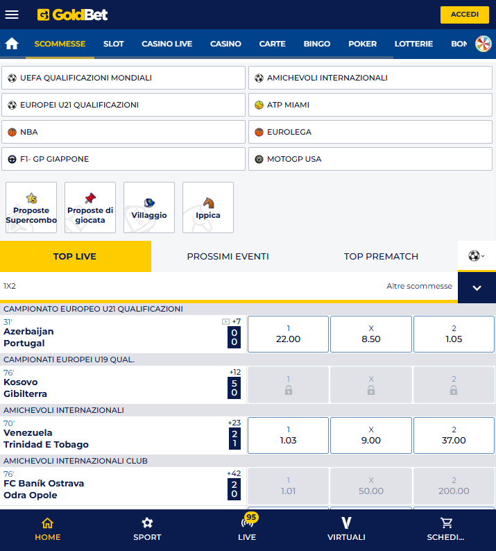Open the CARTE tab
Screen dimensions: 496x551
272,44
